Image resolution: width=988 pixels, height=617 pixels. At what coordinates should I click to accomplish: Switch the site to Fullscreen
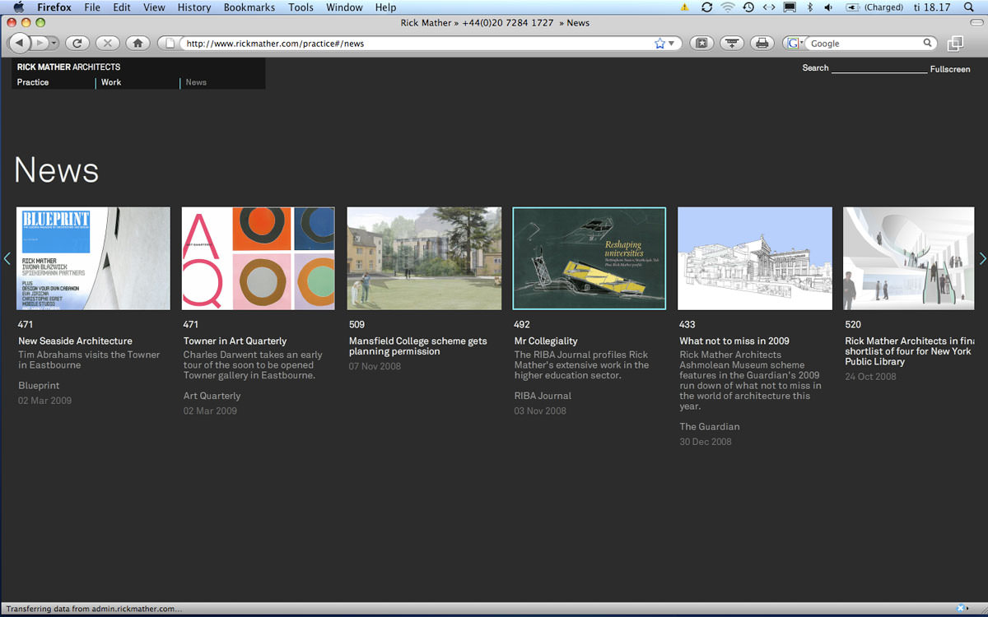(x=950, y=69)
